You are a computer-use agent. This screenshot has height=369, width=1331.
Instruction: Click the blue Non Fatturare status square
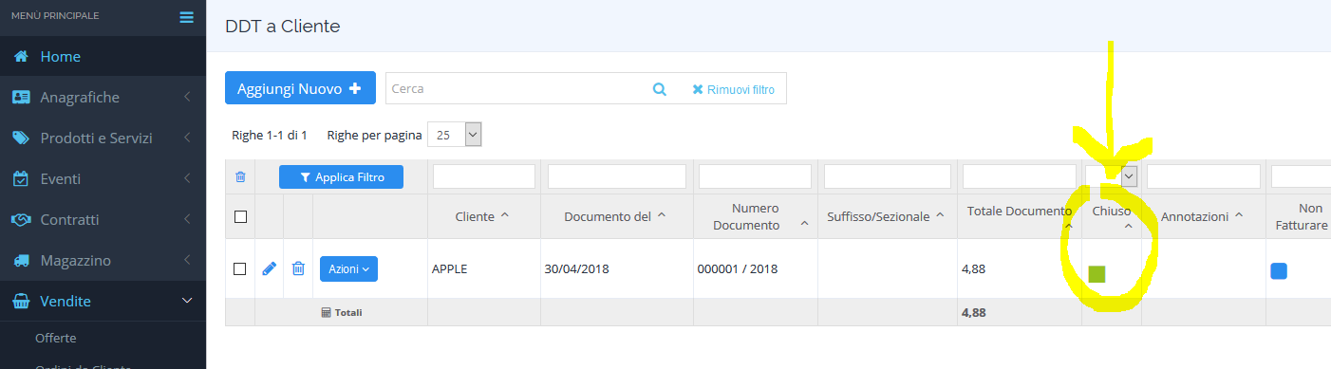click(x=1279, y=271)
